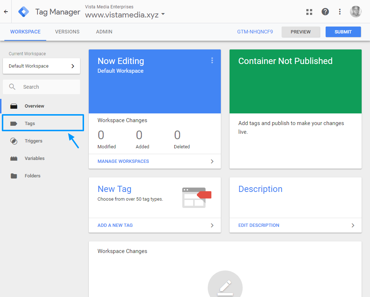Open the Google apps grid icon
The height and width of the screenshot is (297, 370).
pyautogui.click(x=309, y=12)
